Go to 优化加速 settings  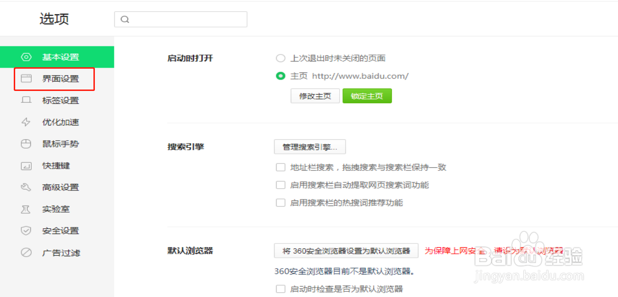coord(57,122)
